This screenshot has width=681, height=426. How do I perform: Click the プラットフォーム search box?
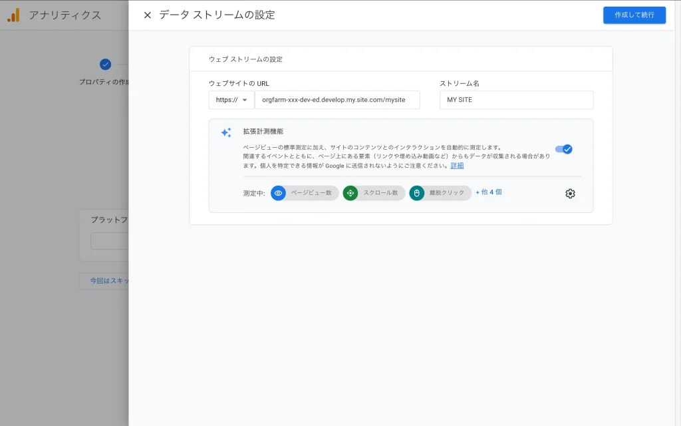(110, 241)
